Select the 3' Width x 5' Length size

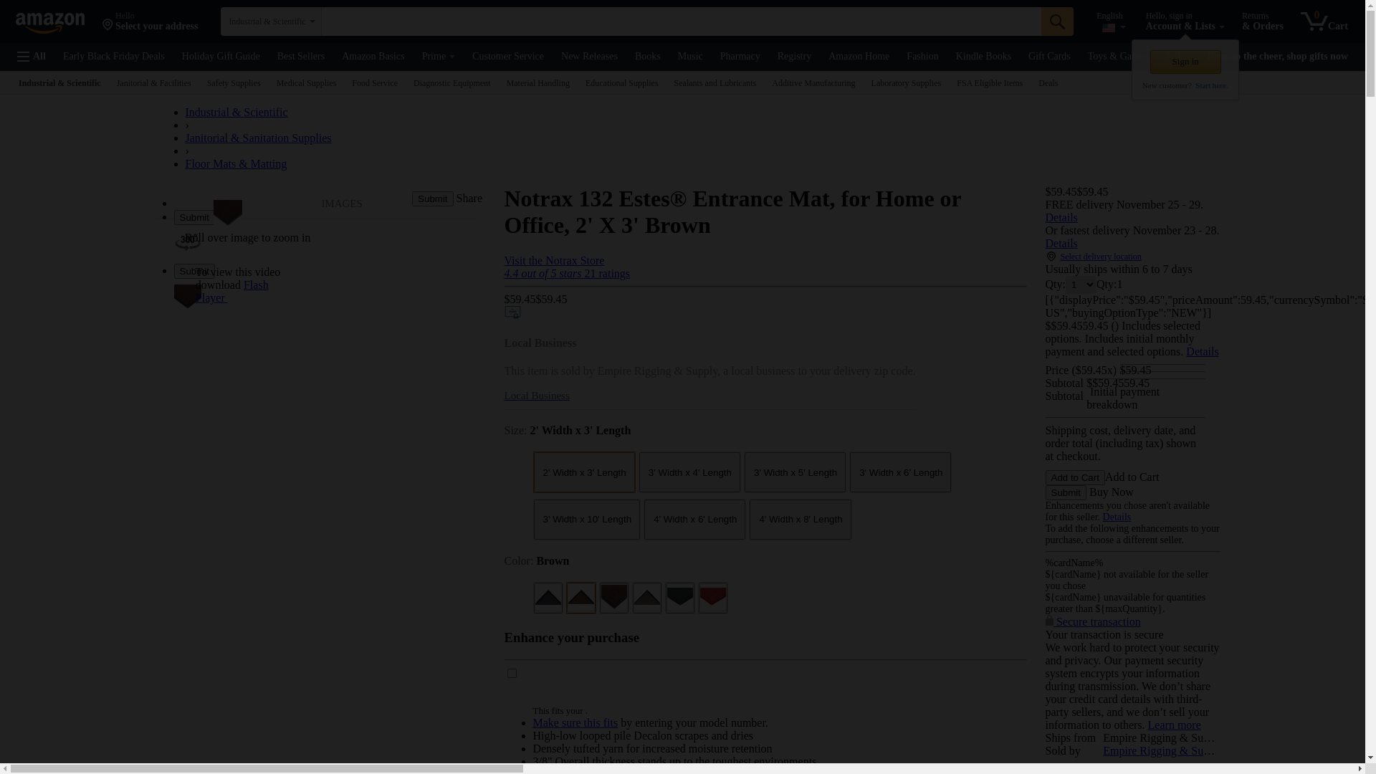[x=795, y=472]
